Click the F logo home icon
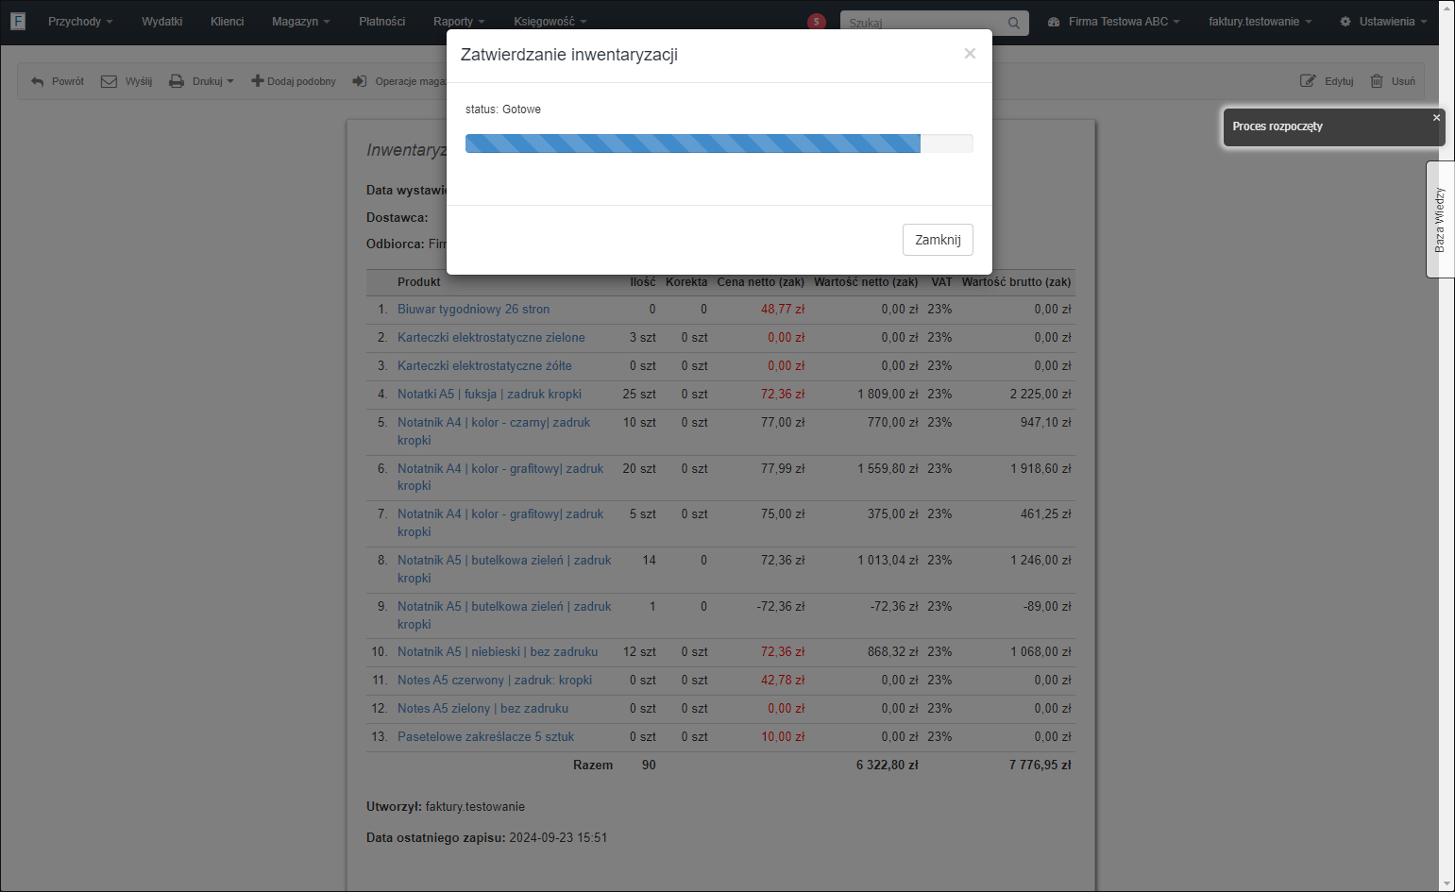This screenshot has height=892, width=1455. (x=18, y=21)
